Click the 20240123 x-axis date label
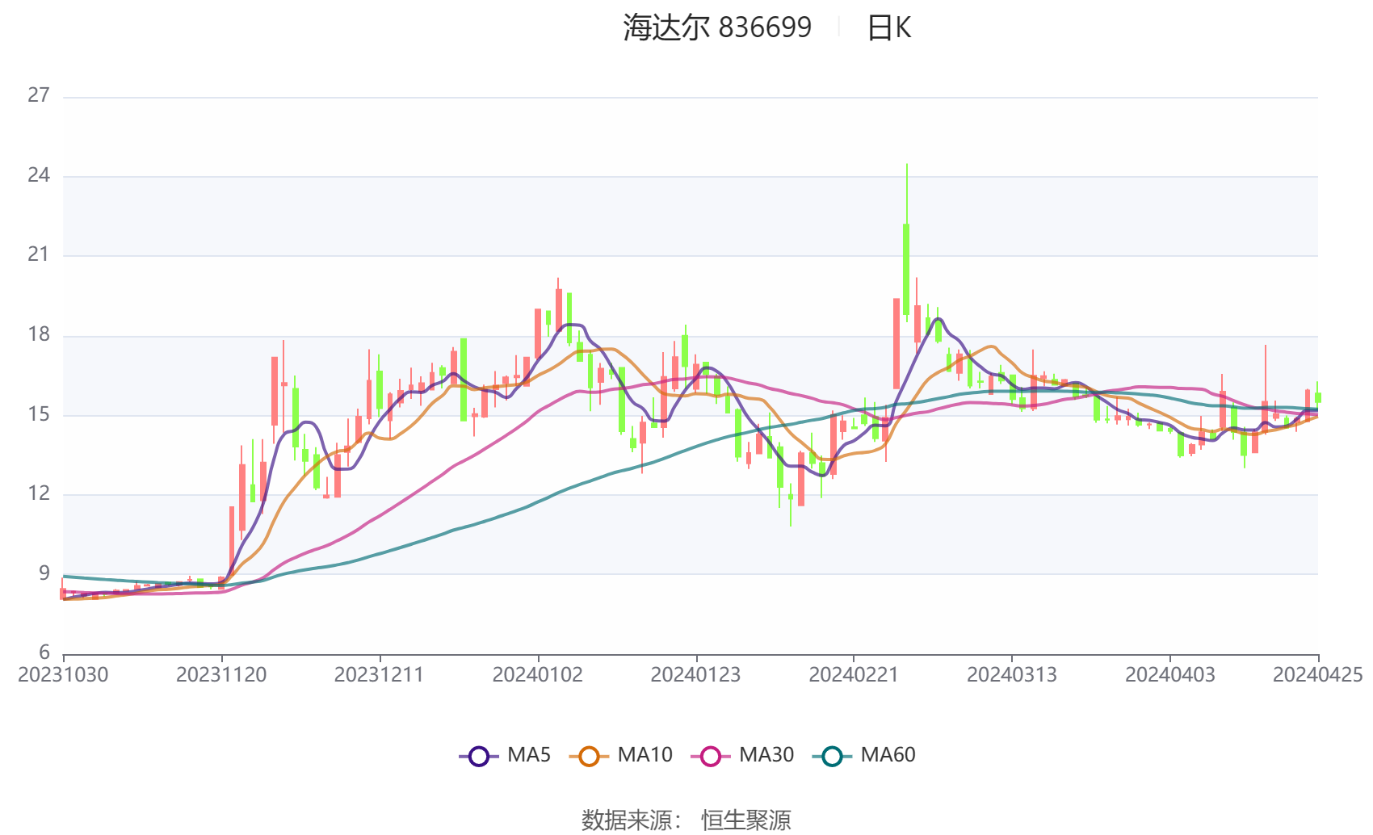Image resolution: width=1373 pixels, height=835 pixels. (x=695, y=675)
